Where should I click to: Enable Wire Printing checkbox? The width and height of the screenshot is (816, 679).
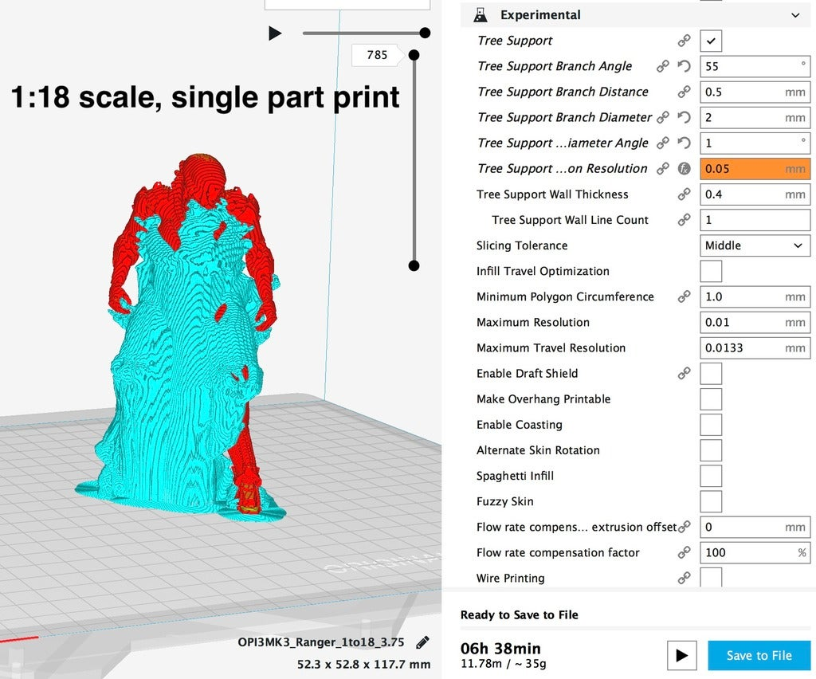[x=711, y=577]
